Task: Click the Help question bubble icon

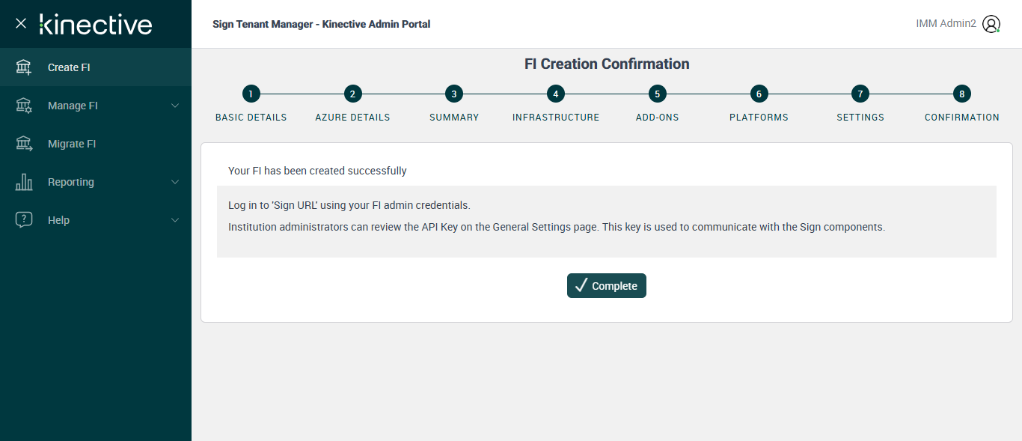Action: point(24,220)
